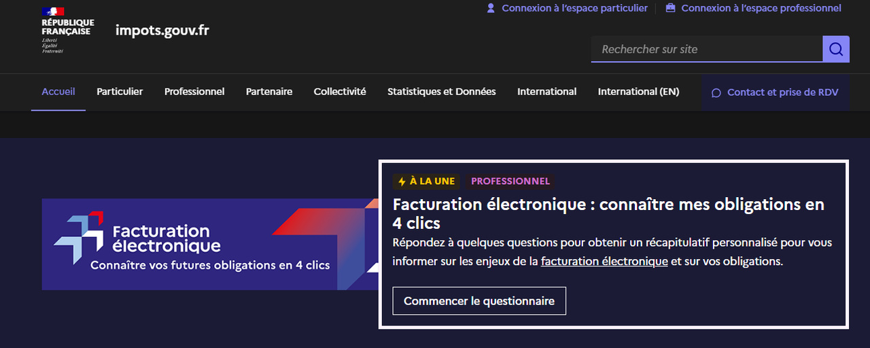870x348 pixels.
Task: Select the Accueil menu item
Action: pos(58,92)
